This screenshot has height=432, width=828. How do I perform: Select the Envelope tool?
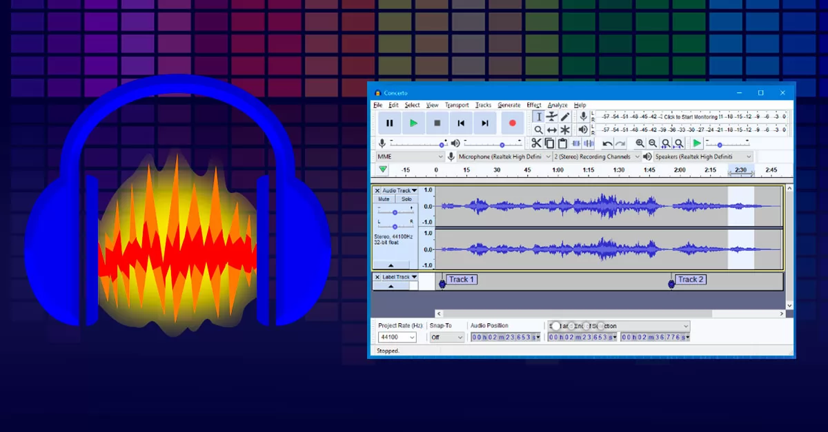[x=552, y=116]
